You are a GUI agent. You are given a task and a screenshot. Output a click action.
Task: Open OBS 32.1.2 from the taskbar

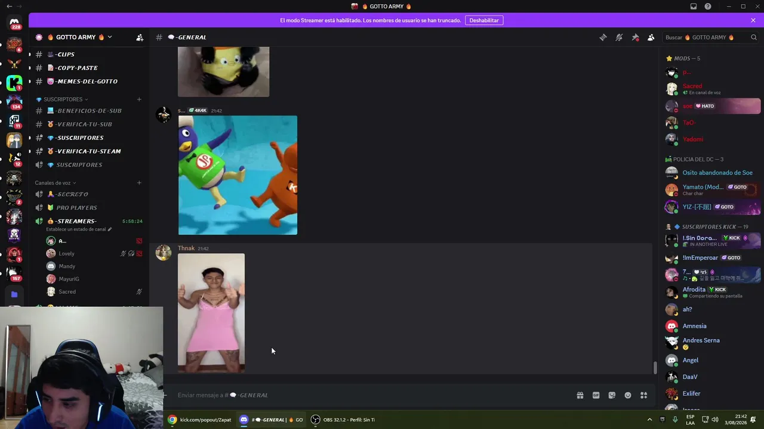[343, 419]
